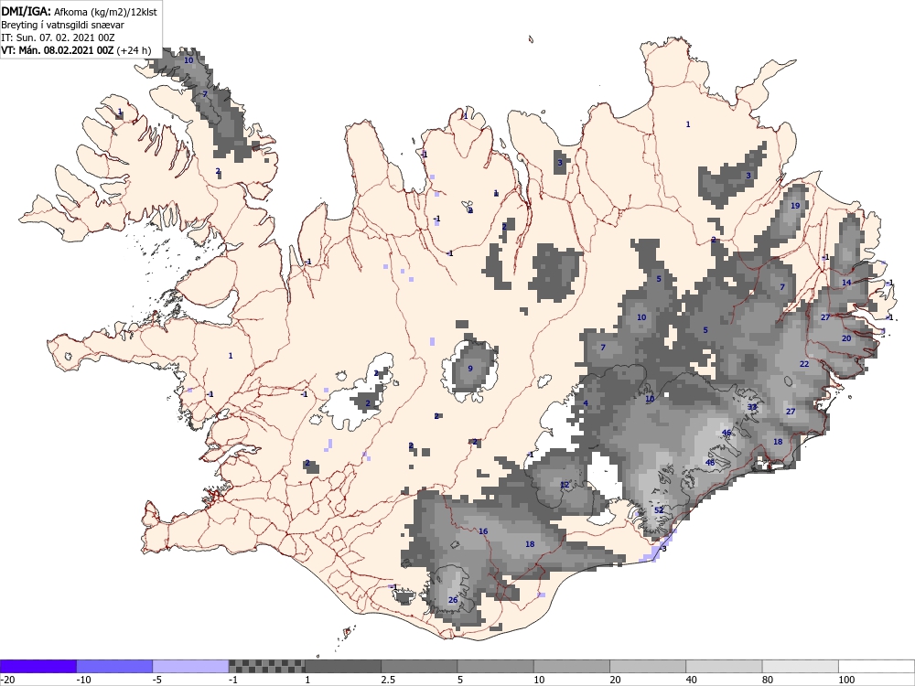
Task: Click the 'Afkoma (kg/m2)/12klst' header text
Action: (105, 12)
